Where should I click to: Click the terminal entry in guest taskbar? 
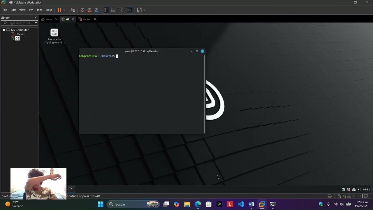click(x=71, y=189)
